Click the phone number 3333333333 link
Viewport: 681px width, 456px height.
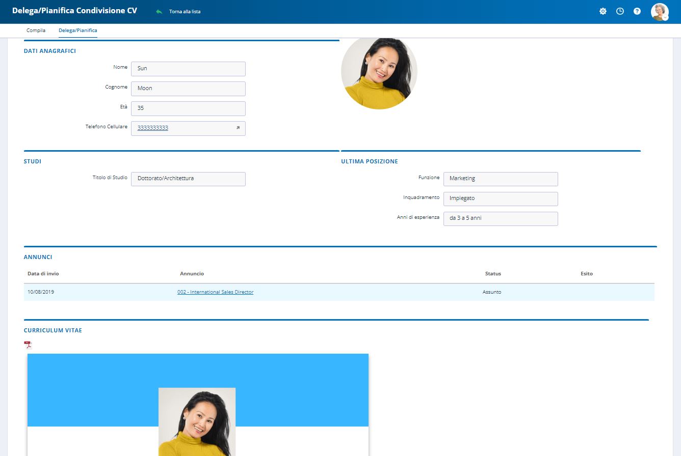point(153,128)
